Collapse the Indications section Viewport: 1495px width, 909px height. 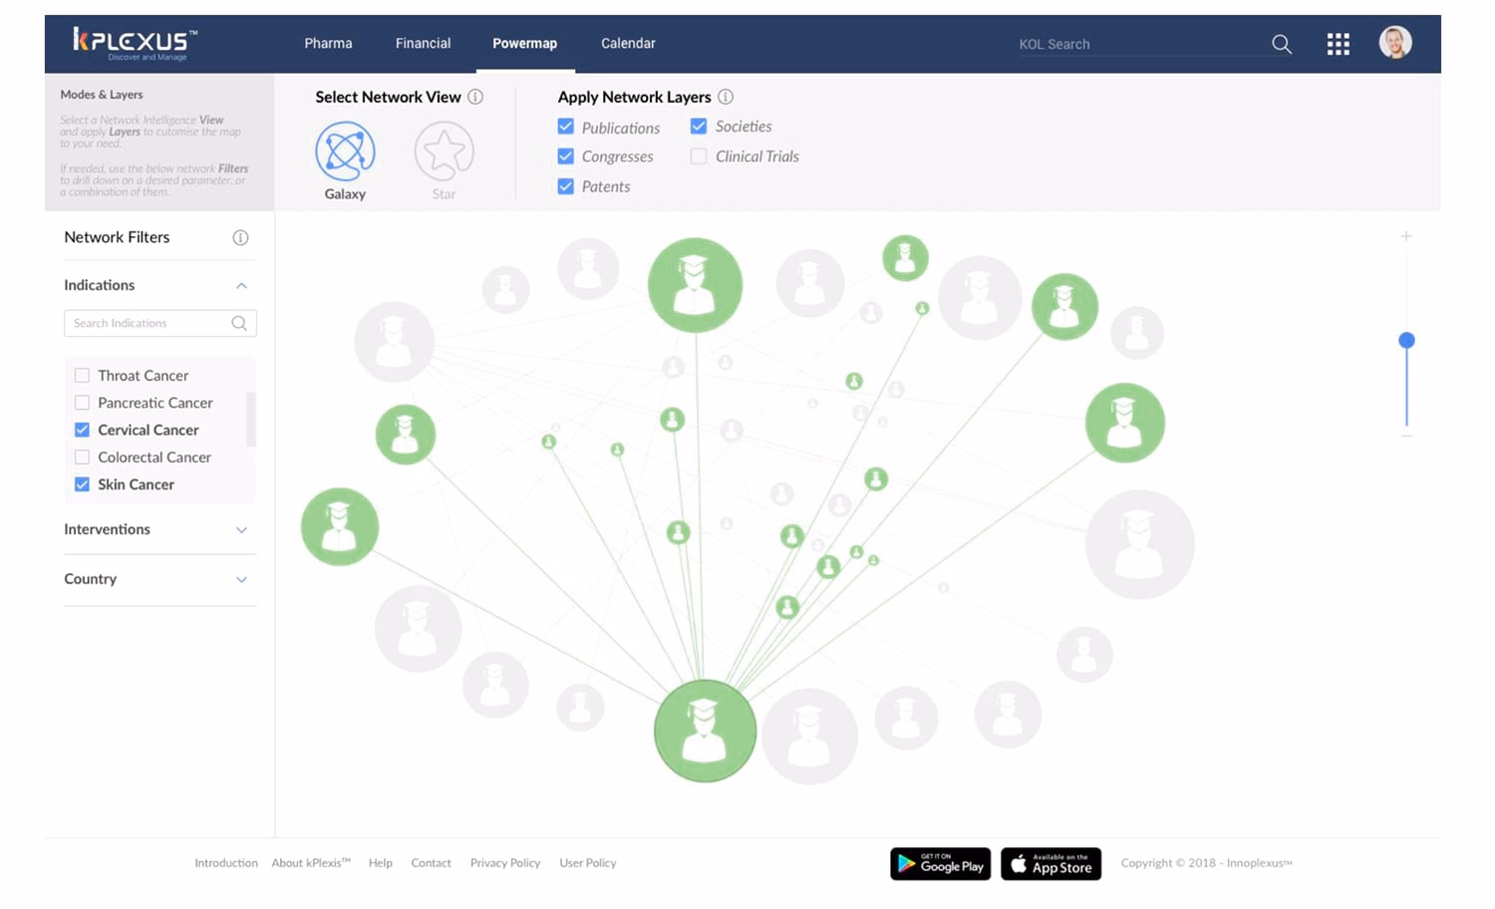pos(240,285)
